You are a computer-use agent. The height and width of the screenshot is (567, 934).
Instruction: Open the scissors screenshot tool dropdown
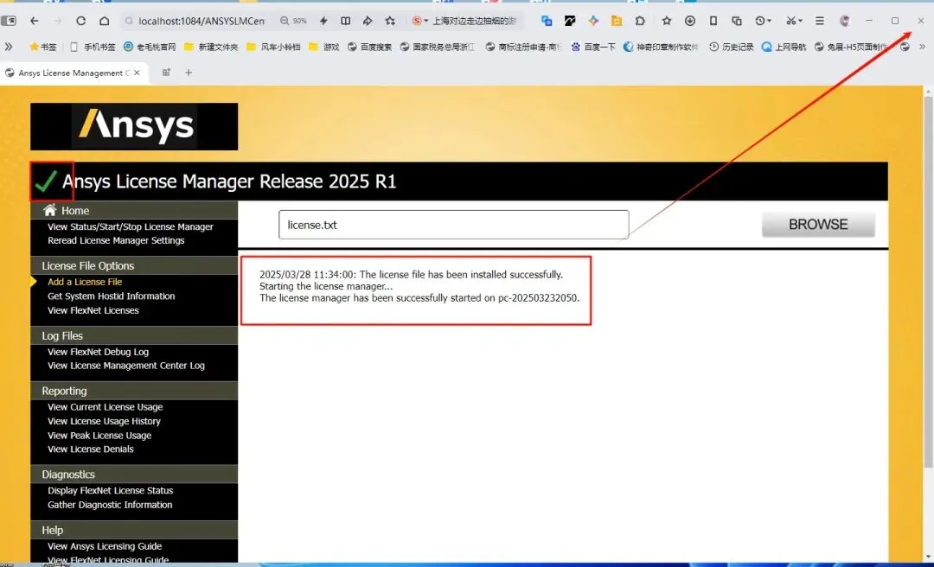point(794,21)
